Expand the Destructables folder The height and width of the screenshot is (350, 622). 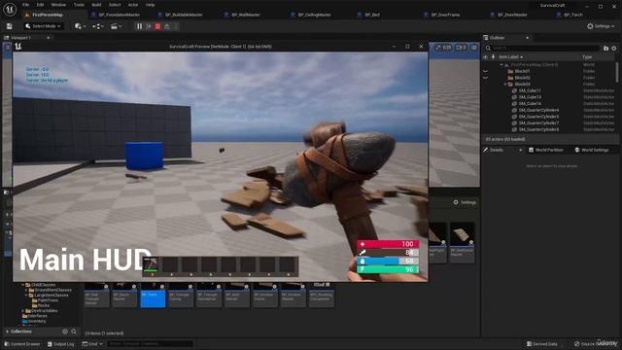point(23,311)
